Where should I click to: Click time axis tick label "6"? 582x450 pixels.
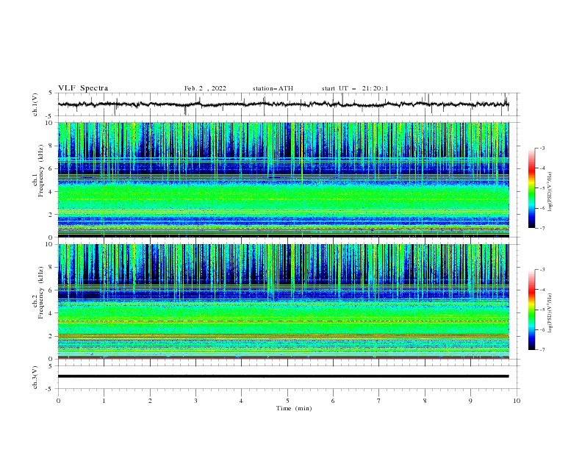[x=333, y=401]
